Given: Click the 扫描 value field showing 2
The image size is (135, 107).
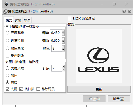Looking at the screenshot, I should tap(57, 68).
